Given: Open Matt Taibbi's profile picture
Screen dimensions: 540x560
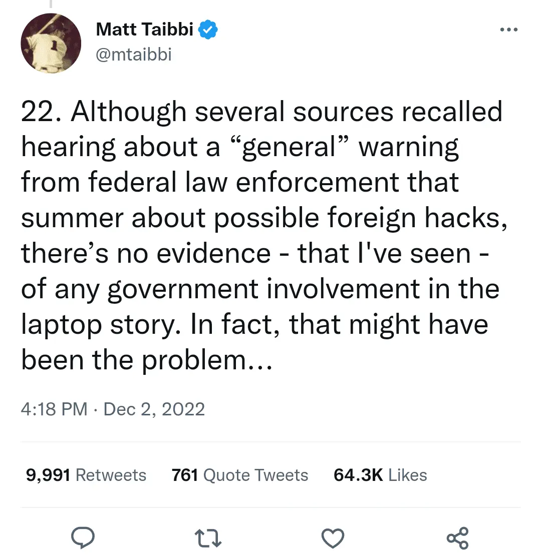Looking at the screenshot, I should click(x=51, y=43).
